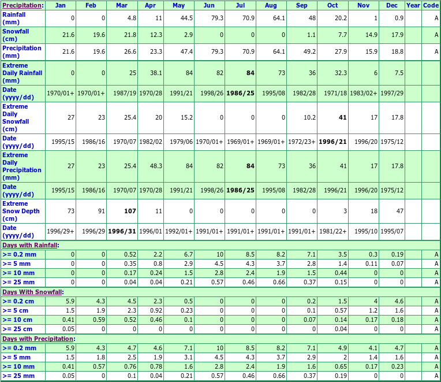Click bold March snow depth 107
The height and width of the screenshot is (382, 441).
coord(130,211)
